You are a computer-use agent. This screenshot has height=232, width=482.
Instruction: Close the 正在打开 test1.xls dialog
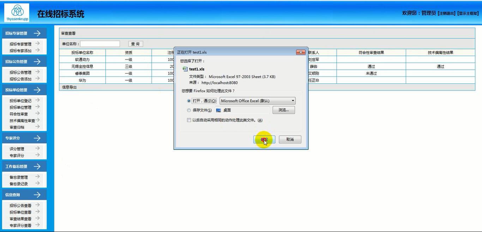(301, 52)
